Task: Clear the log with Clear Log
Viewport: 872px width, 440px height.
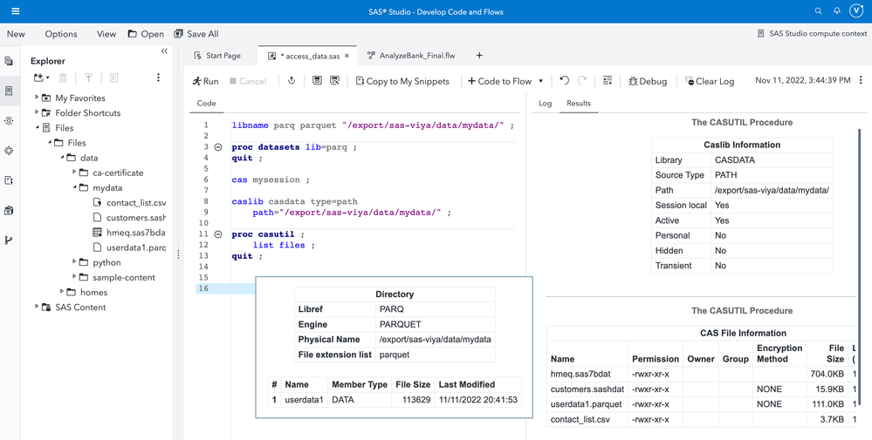Action: tap(709, 81)
